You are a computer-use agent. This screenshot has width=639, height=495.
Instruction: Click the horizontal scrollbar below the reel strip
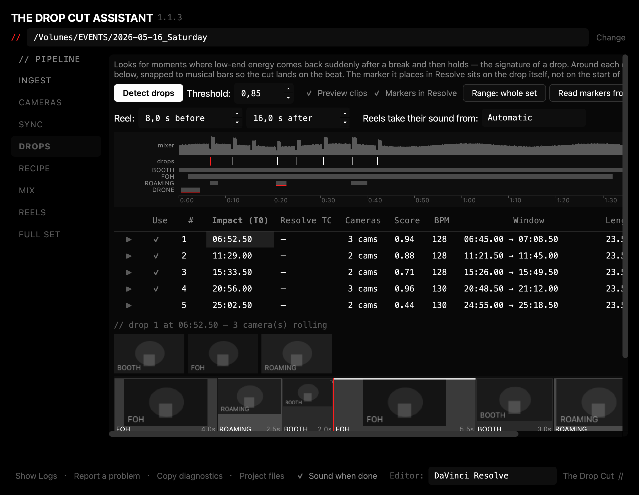313,434
